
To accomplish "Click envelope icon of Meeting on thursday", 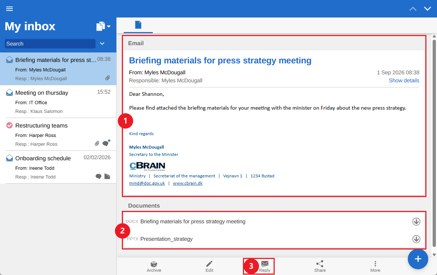I will 9,93.
